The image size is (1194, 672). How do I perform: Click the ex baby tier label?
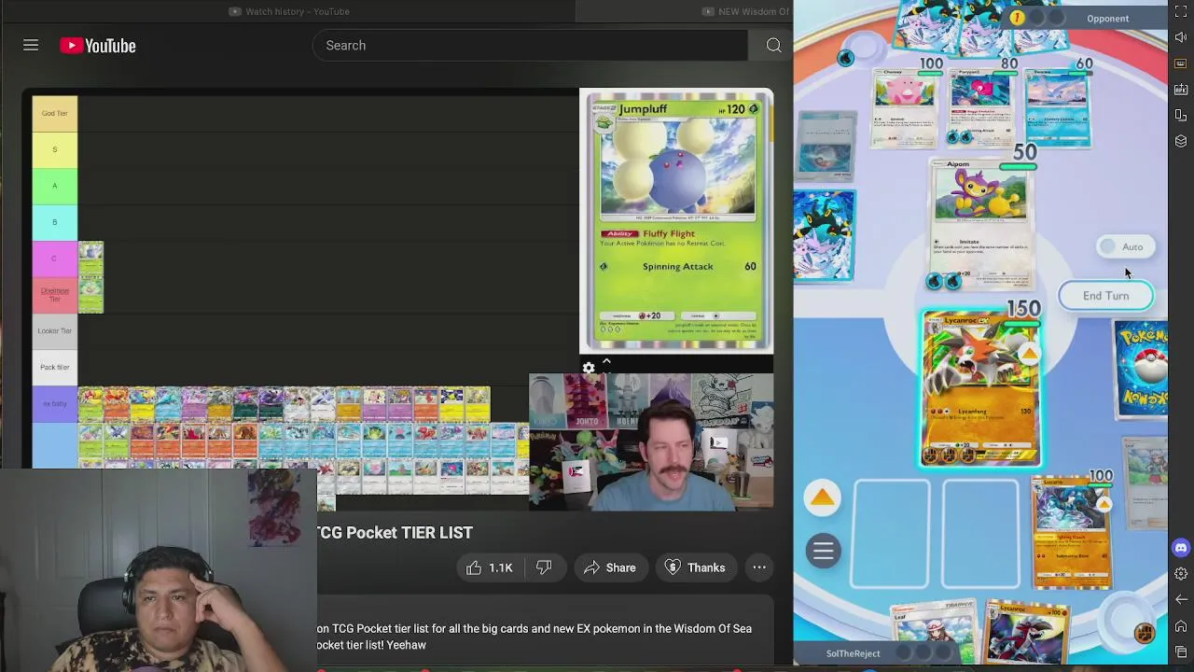click(54, 403)
